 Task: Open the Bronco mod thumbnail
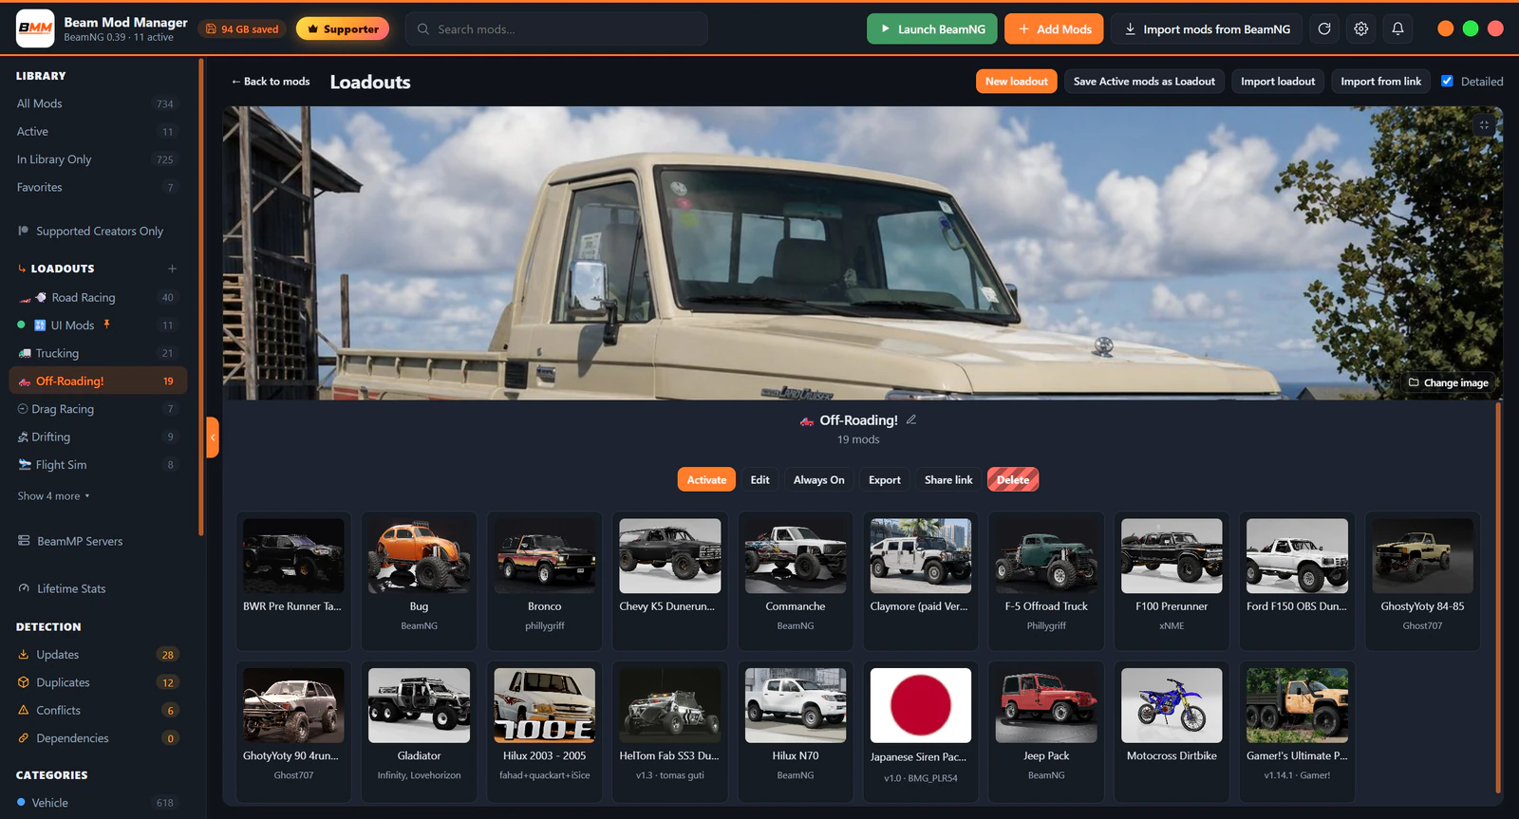pos(545,556)
